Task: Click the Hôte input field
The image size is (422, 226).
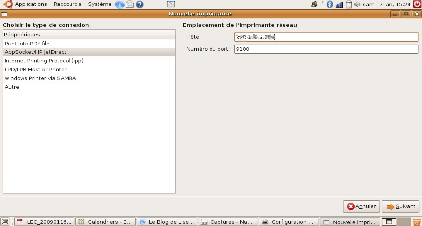Action: pos(326,37)
